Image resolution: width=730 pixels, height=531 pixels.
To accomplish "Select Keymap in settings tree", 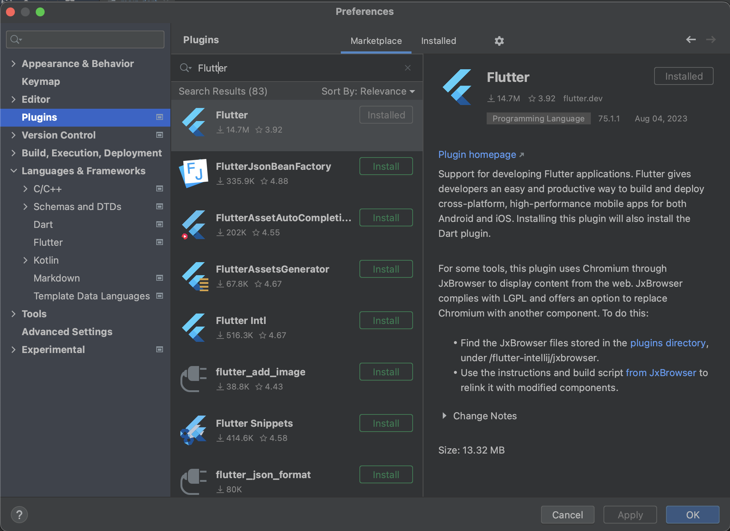I will [41, 82].
